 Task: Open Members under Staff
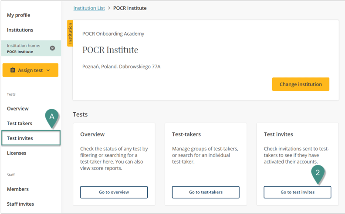(x=18, y=189)
